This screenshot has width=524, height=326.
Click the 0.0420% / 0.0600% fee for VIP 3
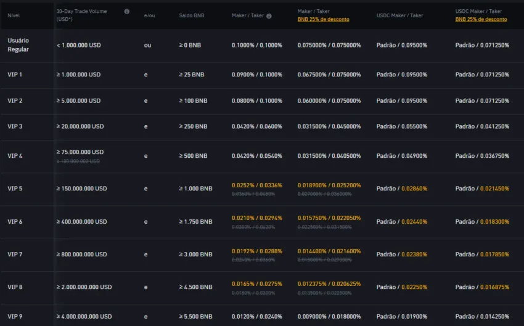pyautogui.click(x=257, y=126)
